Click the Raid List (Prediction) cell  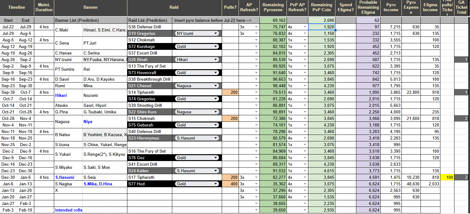pyautogui.click(x=150, y=20)
